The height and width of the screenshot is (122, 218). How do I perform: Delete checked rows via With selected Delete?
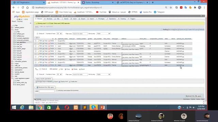74,69
